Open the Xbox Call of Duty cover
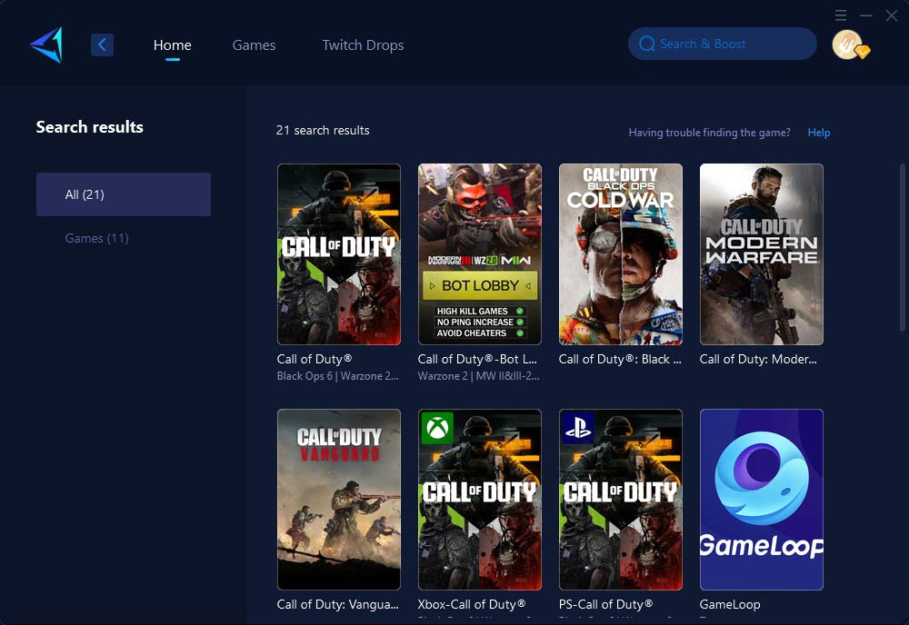Screen dimensions: 909x625 pyautogui.click(x=479, y=500)
